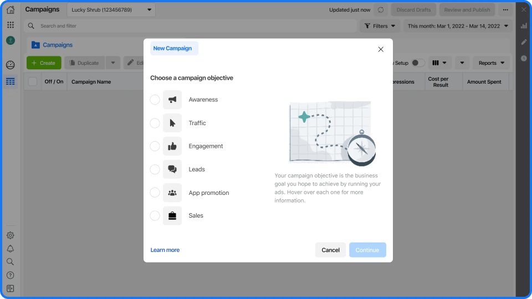Click the Amount Spent column header
The image size is (532, 299).
click(x=484, y=82)
